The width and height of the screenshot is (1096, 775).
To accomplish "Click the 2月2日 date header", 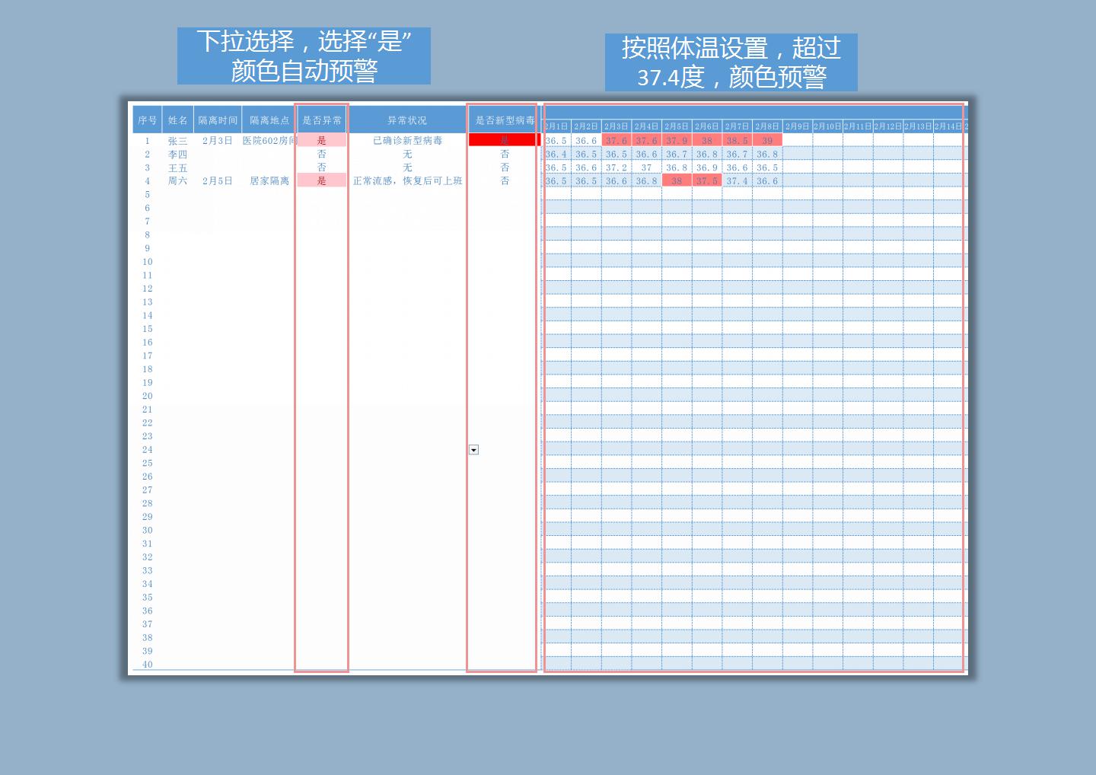I will pyautogui.click(x=586, y=126).
